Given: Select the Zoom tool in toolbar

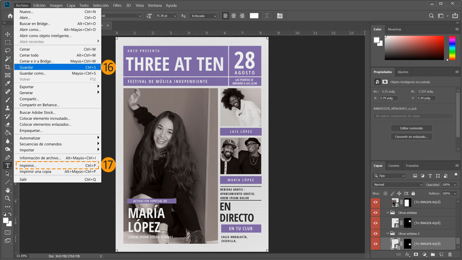Looking at the screenshot, I should tap(8, 198).
